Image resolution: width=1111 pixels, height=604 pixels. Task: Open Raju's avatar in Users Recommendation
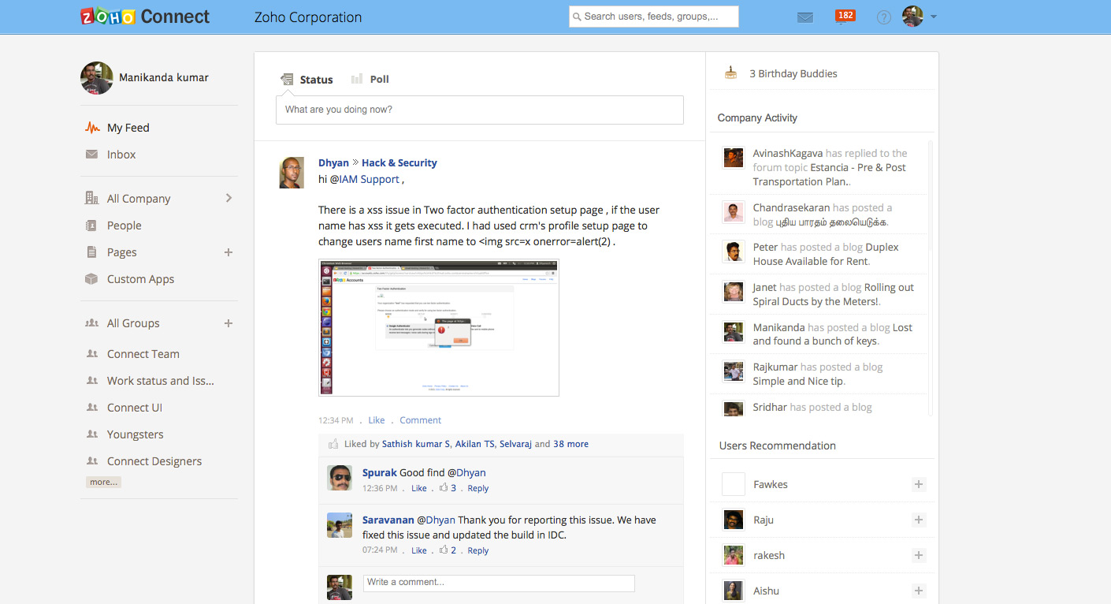(x=734, y=520)
